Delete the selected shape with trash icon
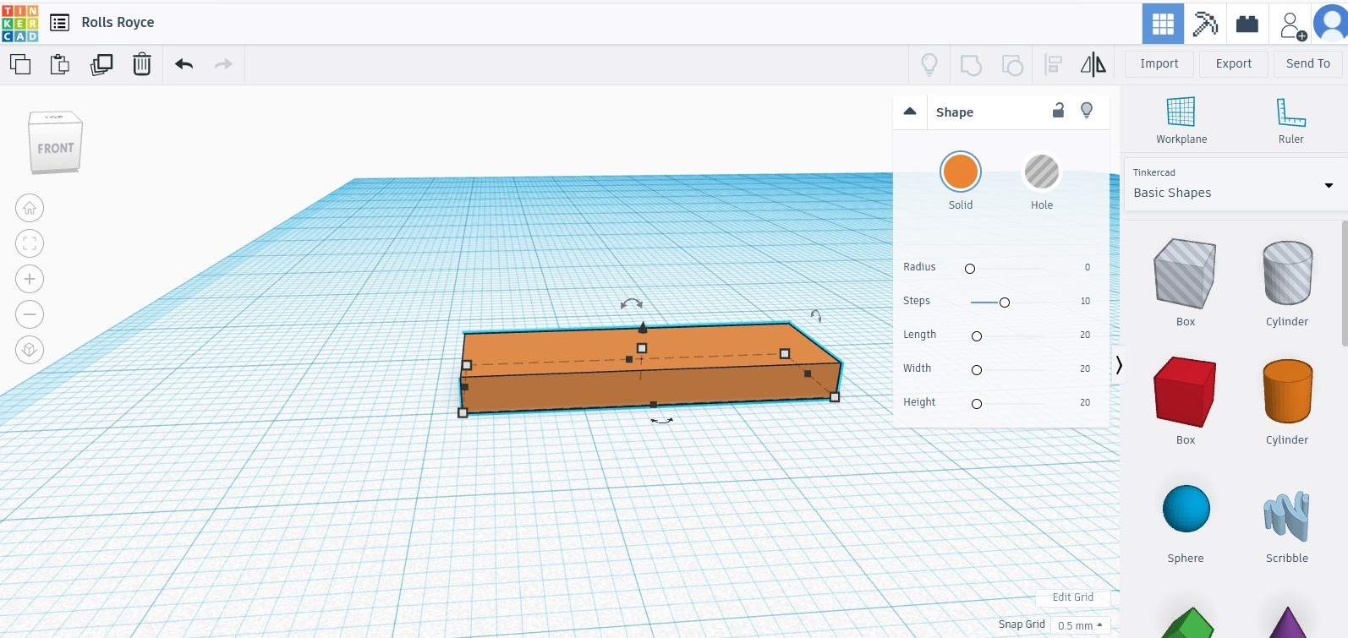 142,64
